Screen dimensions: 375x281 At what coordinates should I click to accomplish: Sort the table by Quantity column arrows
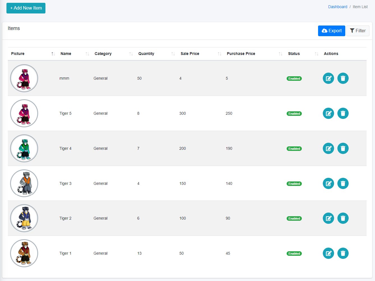pyautogui.click(x=173, y=53)
